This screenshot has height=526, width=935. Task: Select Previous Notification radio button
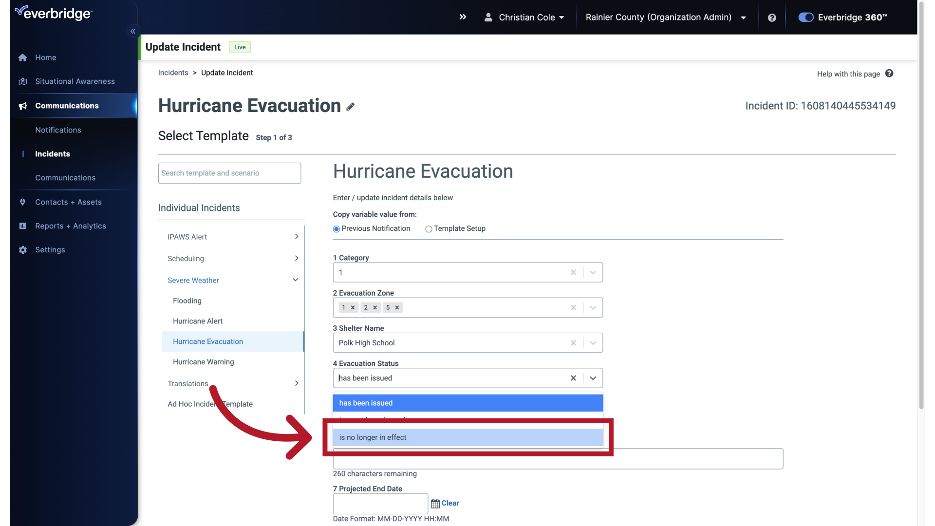(336, 229)
